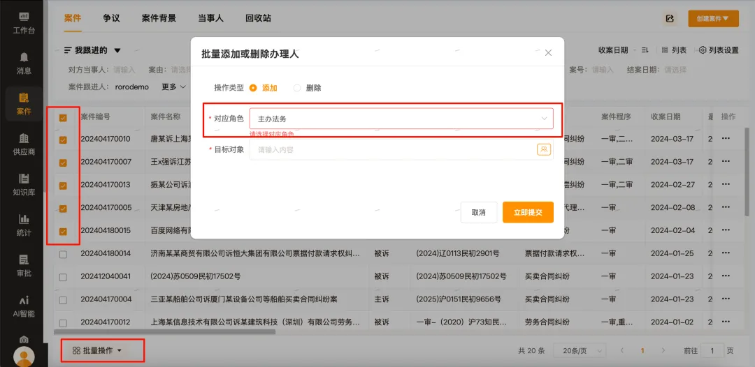755x367 pixels.
Task: Open the 20条/页 page size dropdown
Action: click(x=580, y=351)
